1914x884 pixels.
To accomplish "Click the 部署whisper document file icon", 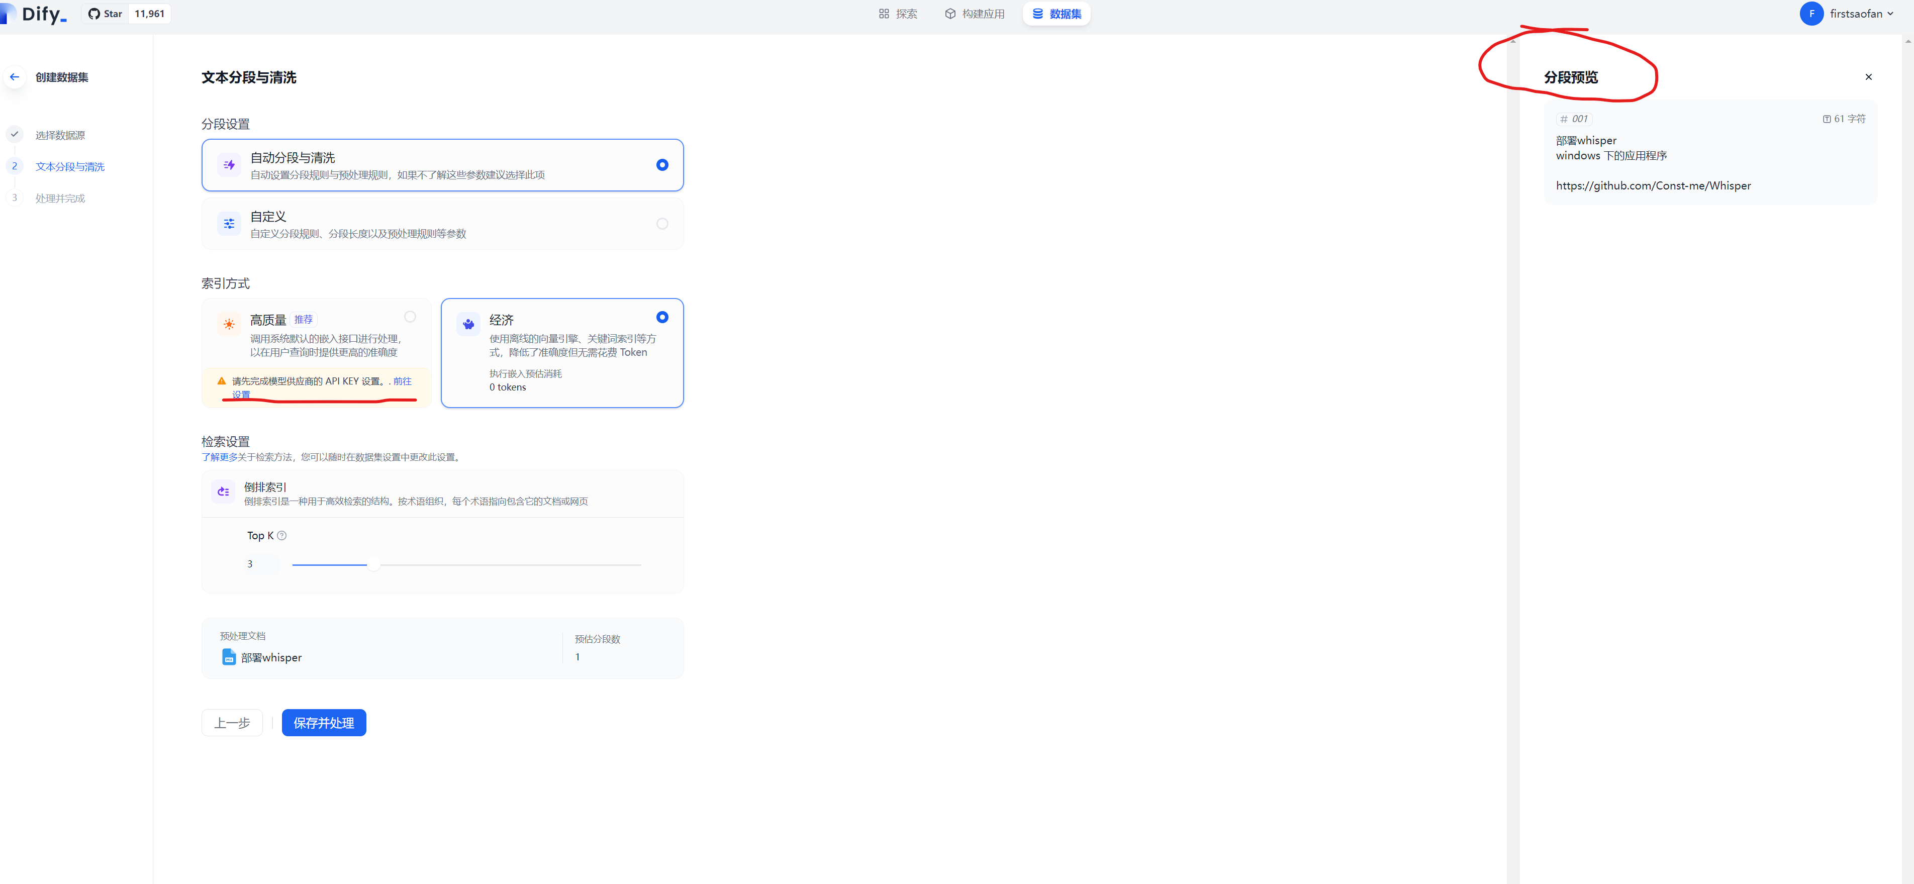I will (229, 657).
